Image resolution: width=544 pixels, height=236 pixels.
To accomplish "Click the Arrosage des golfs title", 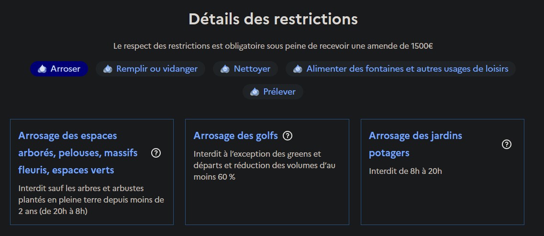I will tap(235, 136).
